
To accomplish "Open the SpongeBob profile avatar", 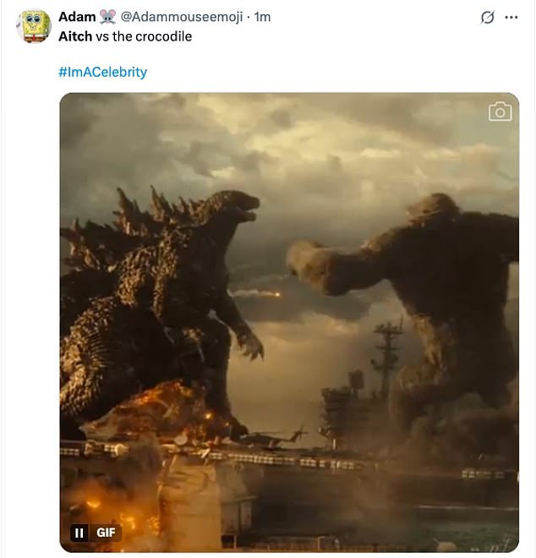I will pos(34,25).
